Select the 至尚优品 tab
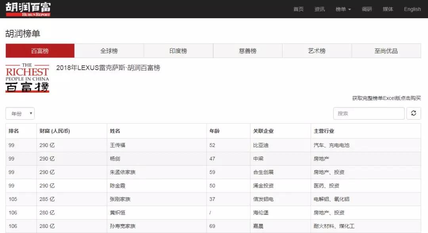Screen dimensions: 428x233 tap(386, 51)
